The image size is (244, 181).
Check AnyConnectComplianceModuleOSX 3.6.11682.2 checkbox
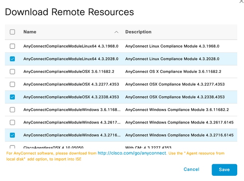pos(12,72)
